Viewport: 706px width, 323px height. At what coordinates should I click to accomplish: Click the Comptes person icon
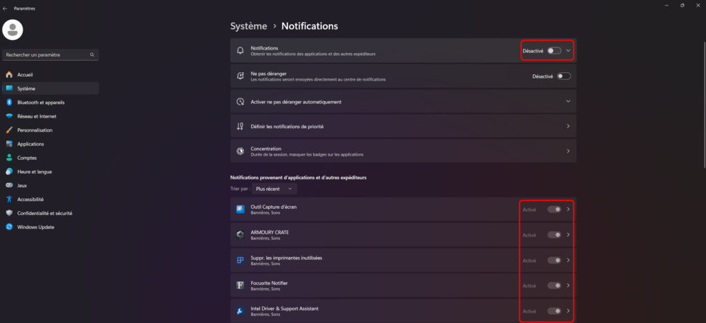click(9, 158)
